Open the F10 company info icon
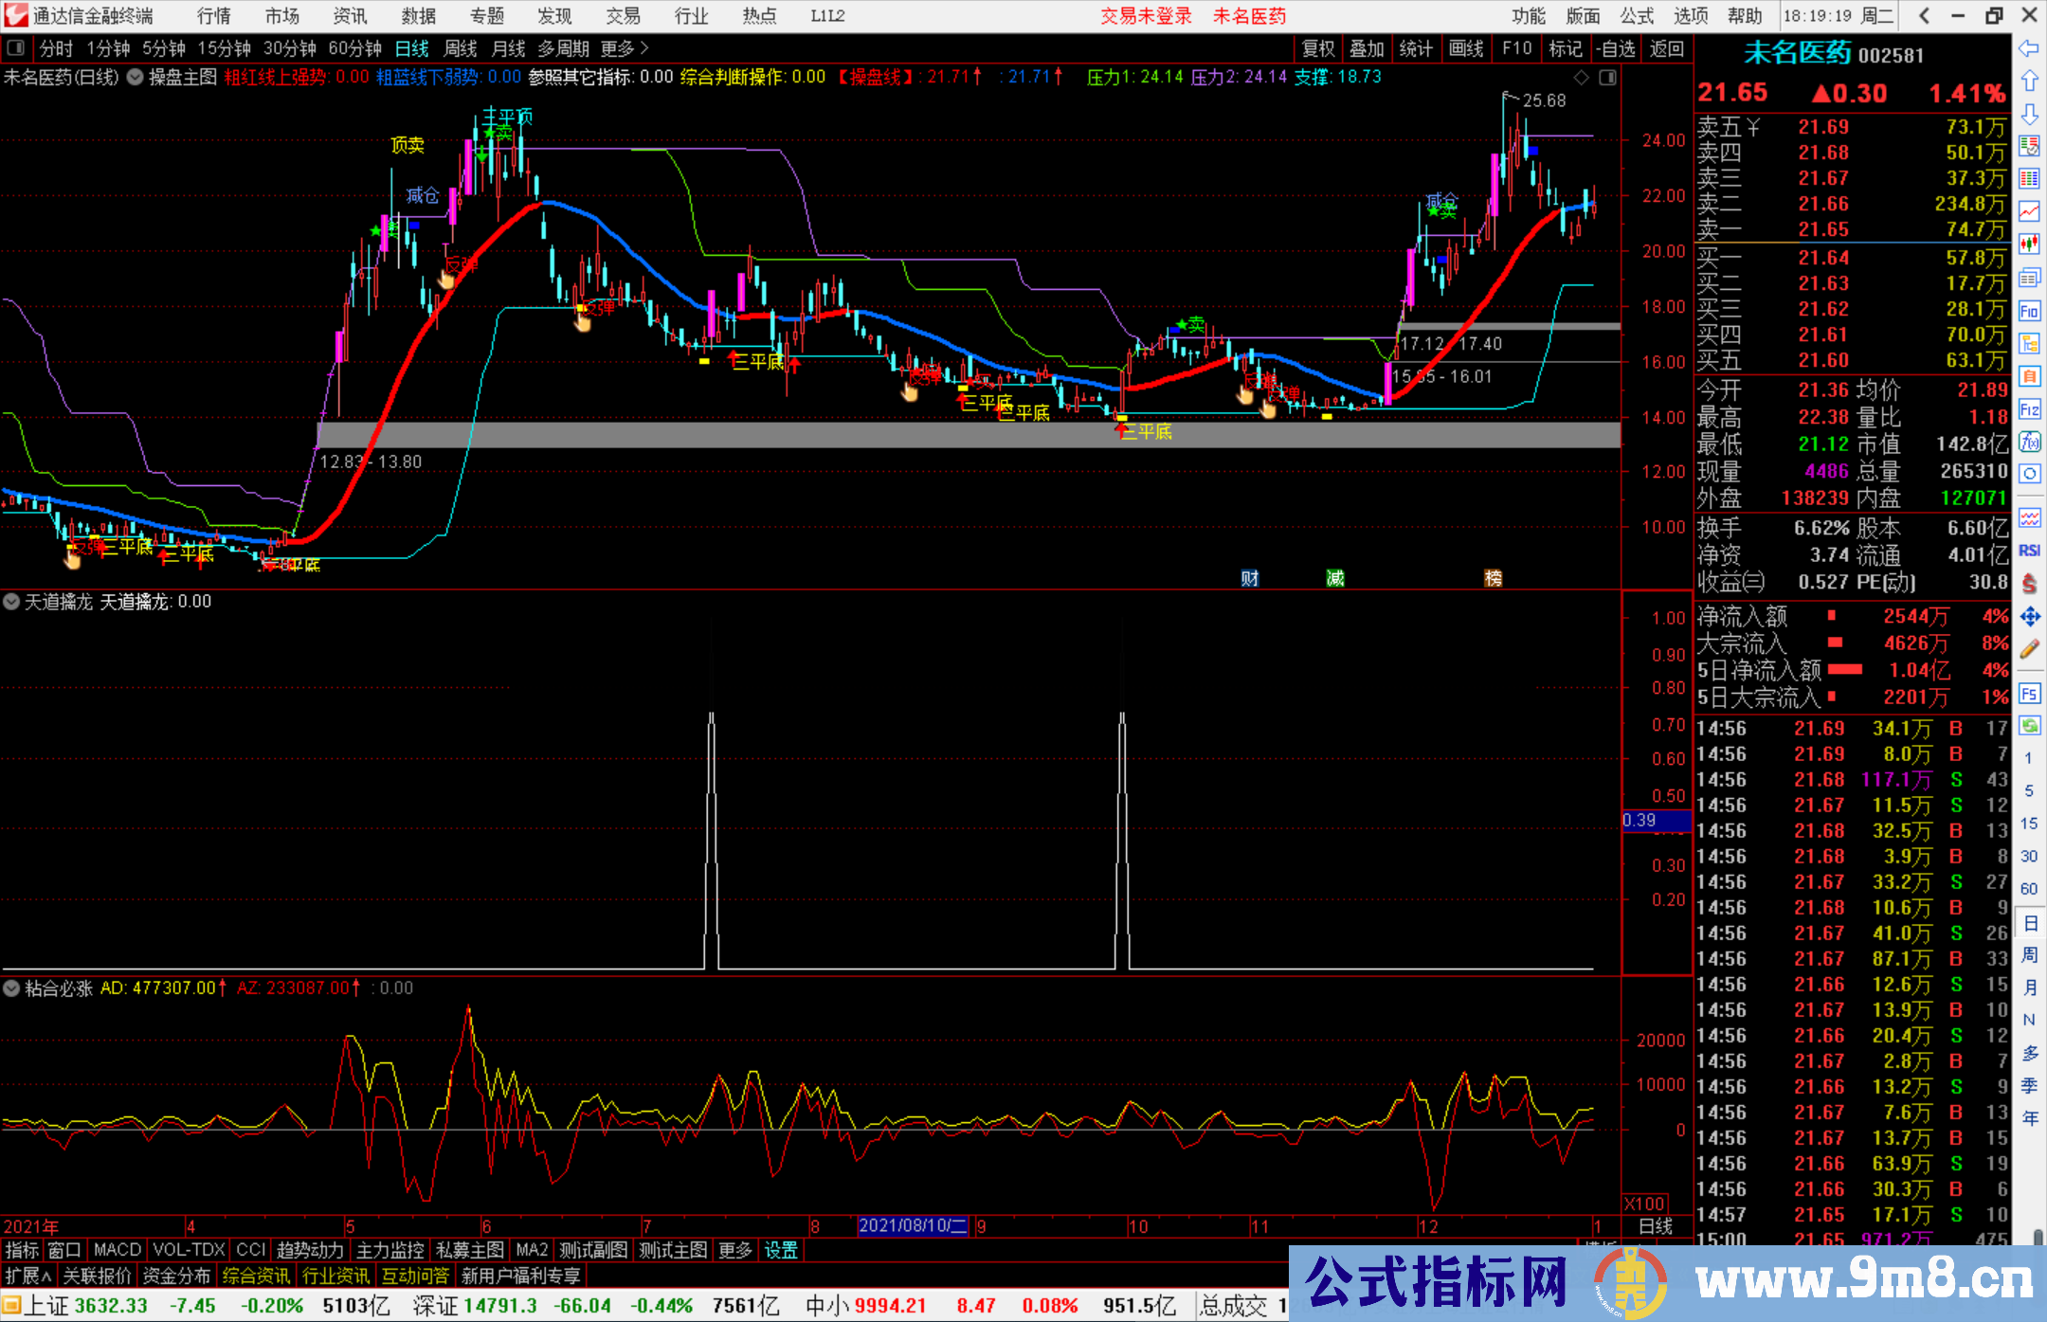Image resolution: width=2047 pixels, height=1322 pixels. point(2029,311)
